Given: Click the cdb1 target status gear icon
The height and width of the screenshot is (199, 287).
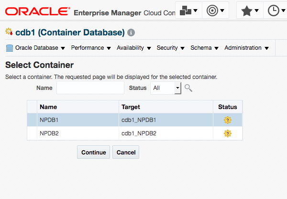Looking at the screenshot, I should 9,32.
